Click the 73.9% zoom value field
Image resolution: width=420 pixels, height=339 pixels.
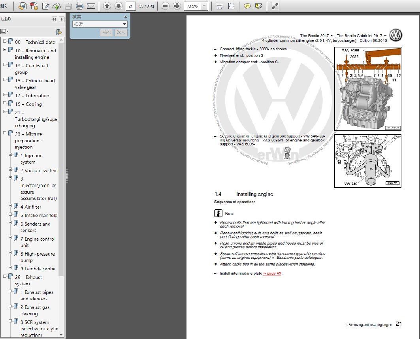pos(192,6)
